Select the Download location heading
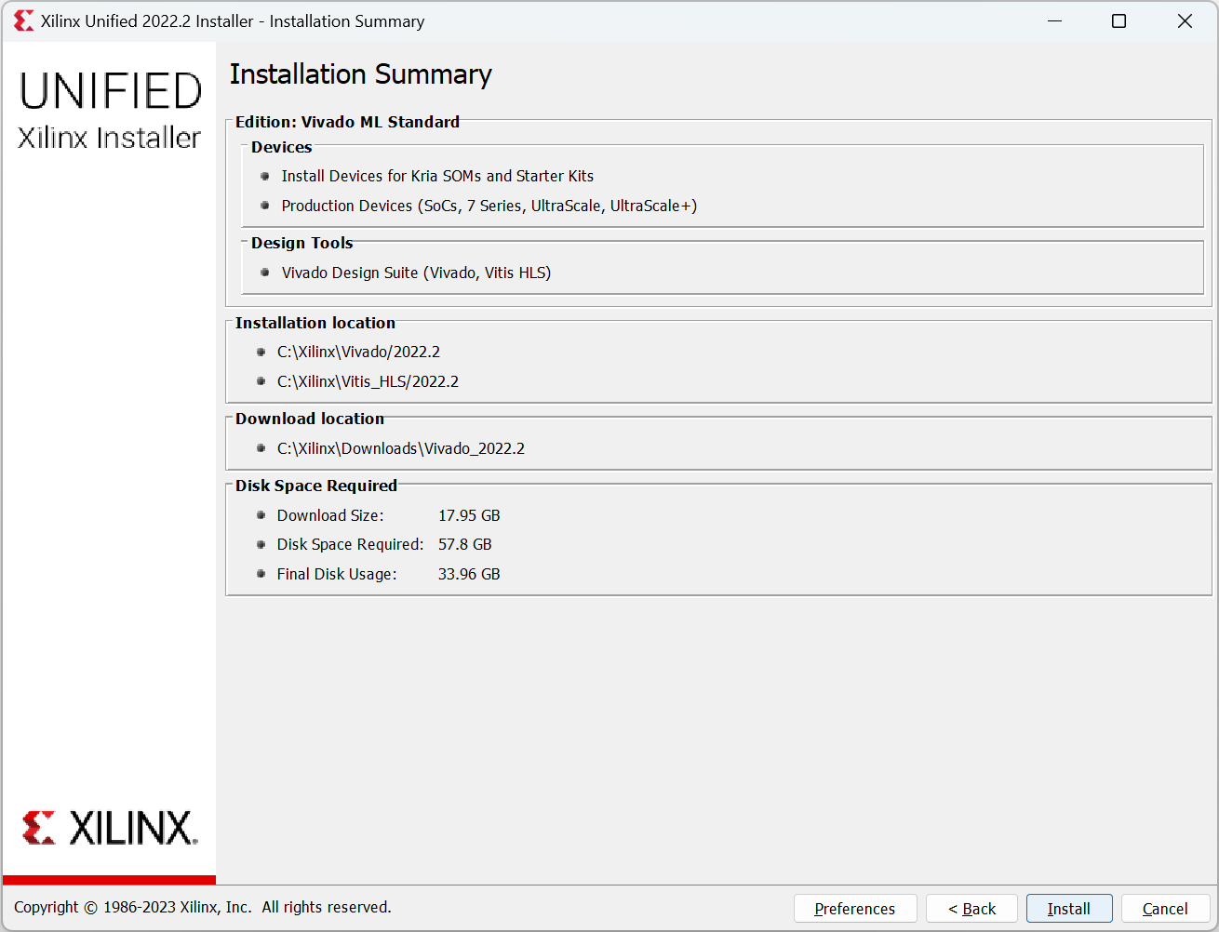Image resolution: width=1219 pixels, height=932 pixels. [x=309, y=419]
